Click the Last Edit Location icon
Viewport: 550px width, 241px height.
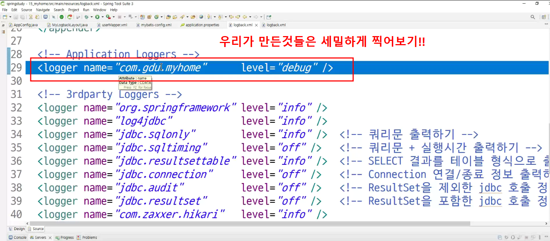pos(231,17)
